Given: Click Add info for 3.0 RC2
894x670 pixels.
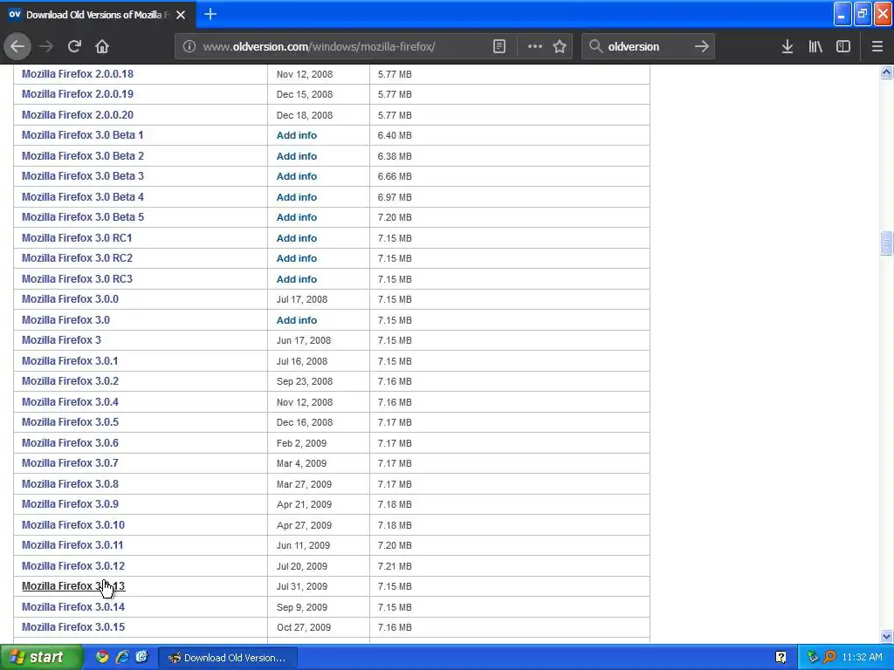Looking at the screenshot, I should (x=297, y=258).
